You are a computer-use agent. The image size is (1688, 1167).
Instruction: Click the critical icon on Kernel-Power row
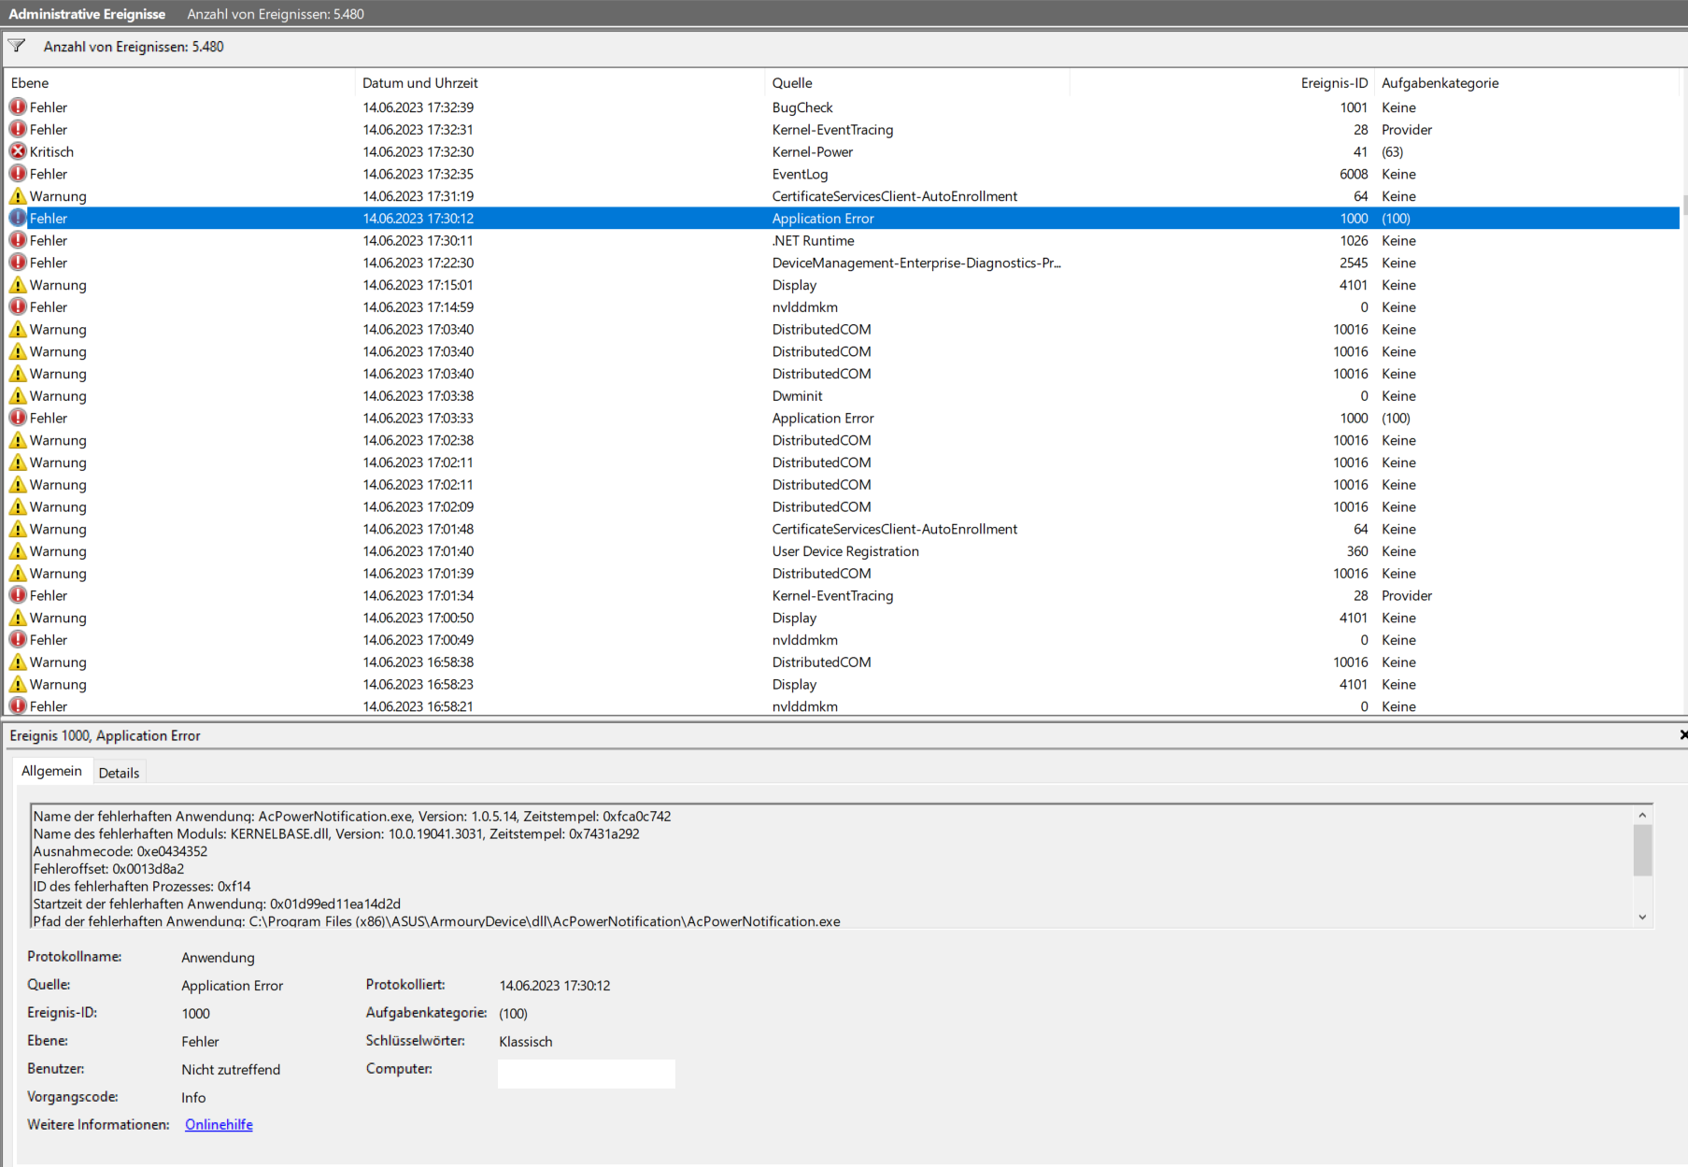click(x=18, y=151)
